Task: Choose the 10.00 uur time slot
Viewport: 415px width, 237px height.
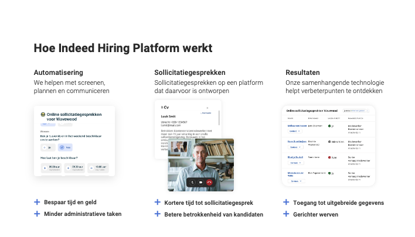Action: (98, 168)
